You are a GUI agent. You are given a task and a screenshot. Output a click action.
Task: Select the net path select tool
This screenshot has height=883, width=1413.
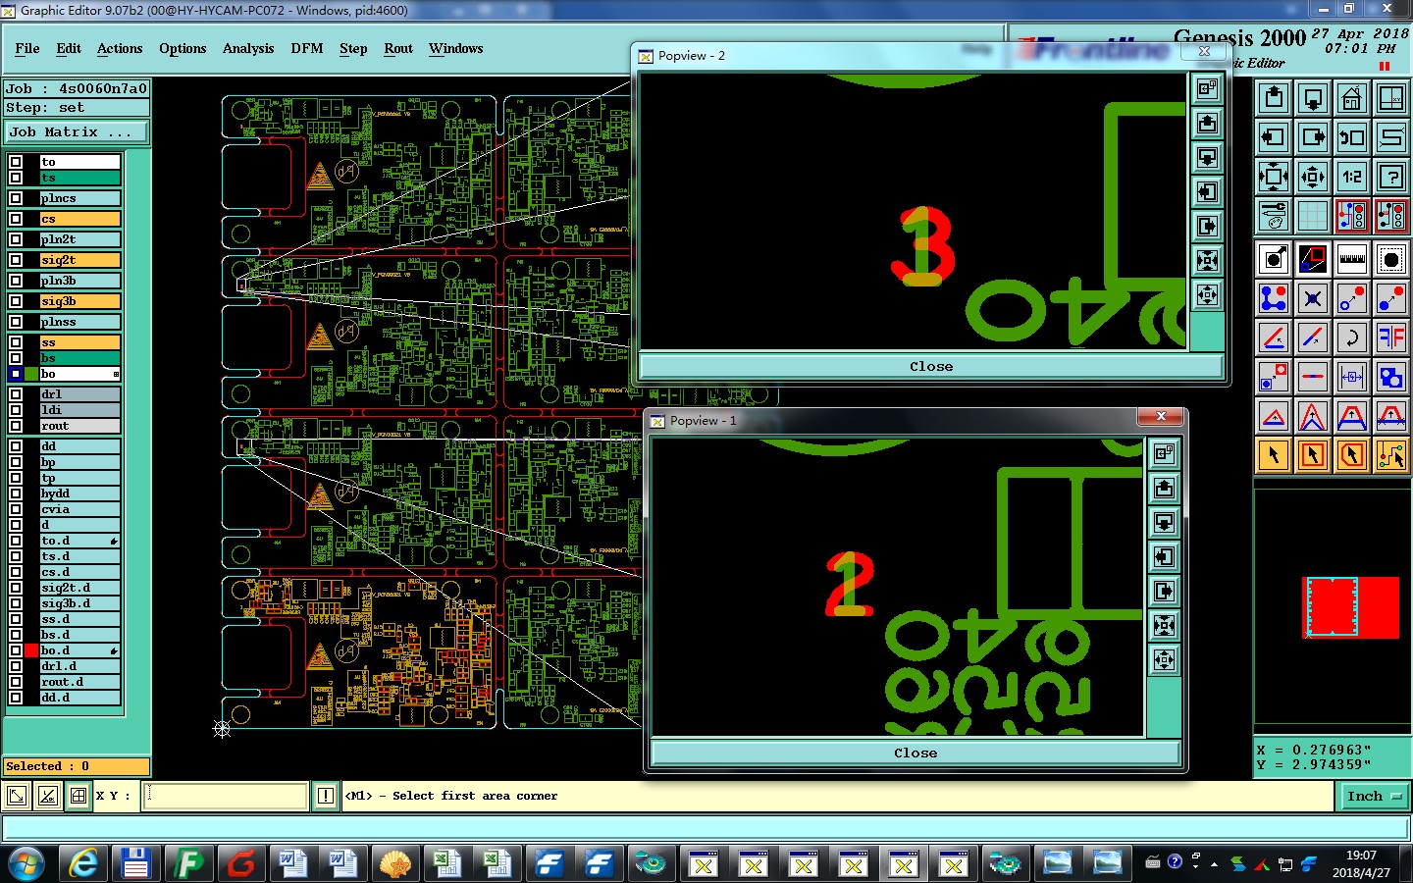(x=1391, y=455)
